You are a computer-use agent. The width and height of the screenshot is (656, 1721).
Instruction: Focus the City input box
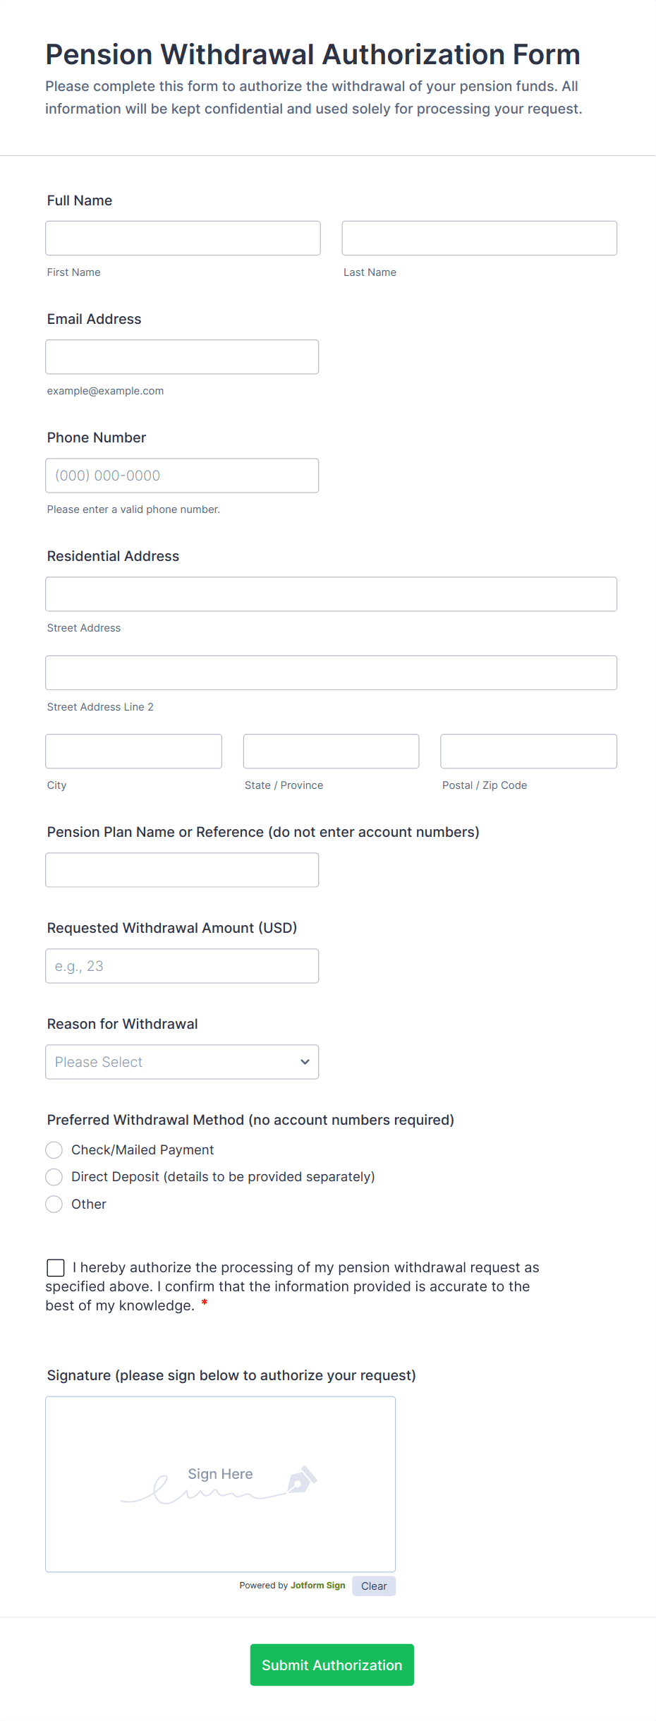[x=133, y=751]
